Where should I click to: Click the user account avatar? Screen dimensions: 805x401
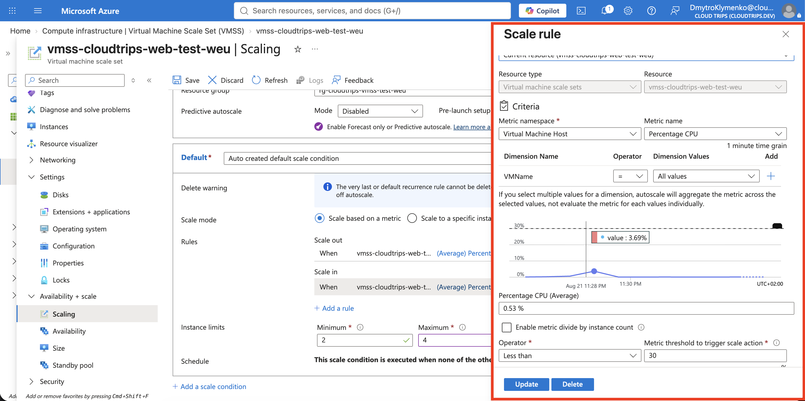[x=789, y=11]
